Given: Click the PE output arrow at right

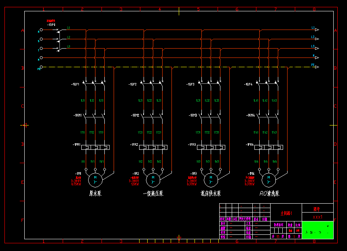Looking at the screenshot, I should tap(317, 66).
